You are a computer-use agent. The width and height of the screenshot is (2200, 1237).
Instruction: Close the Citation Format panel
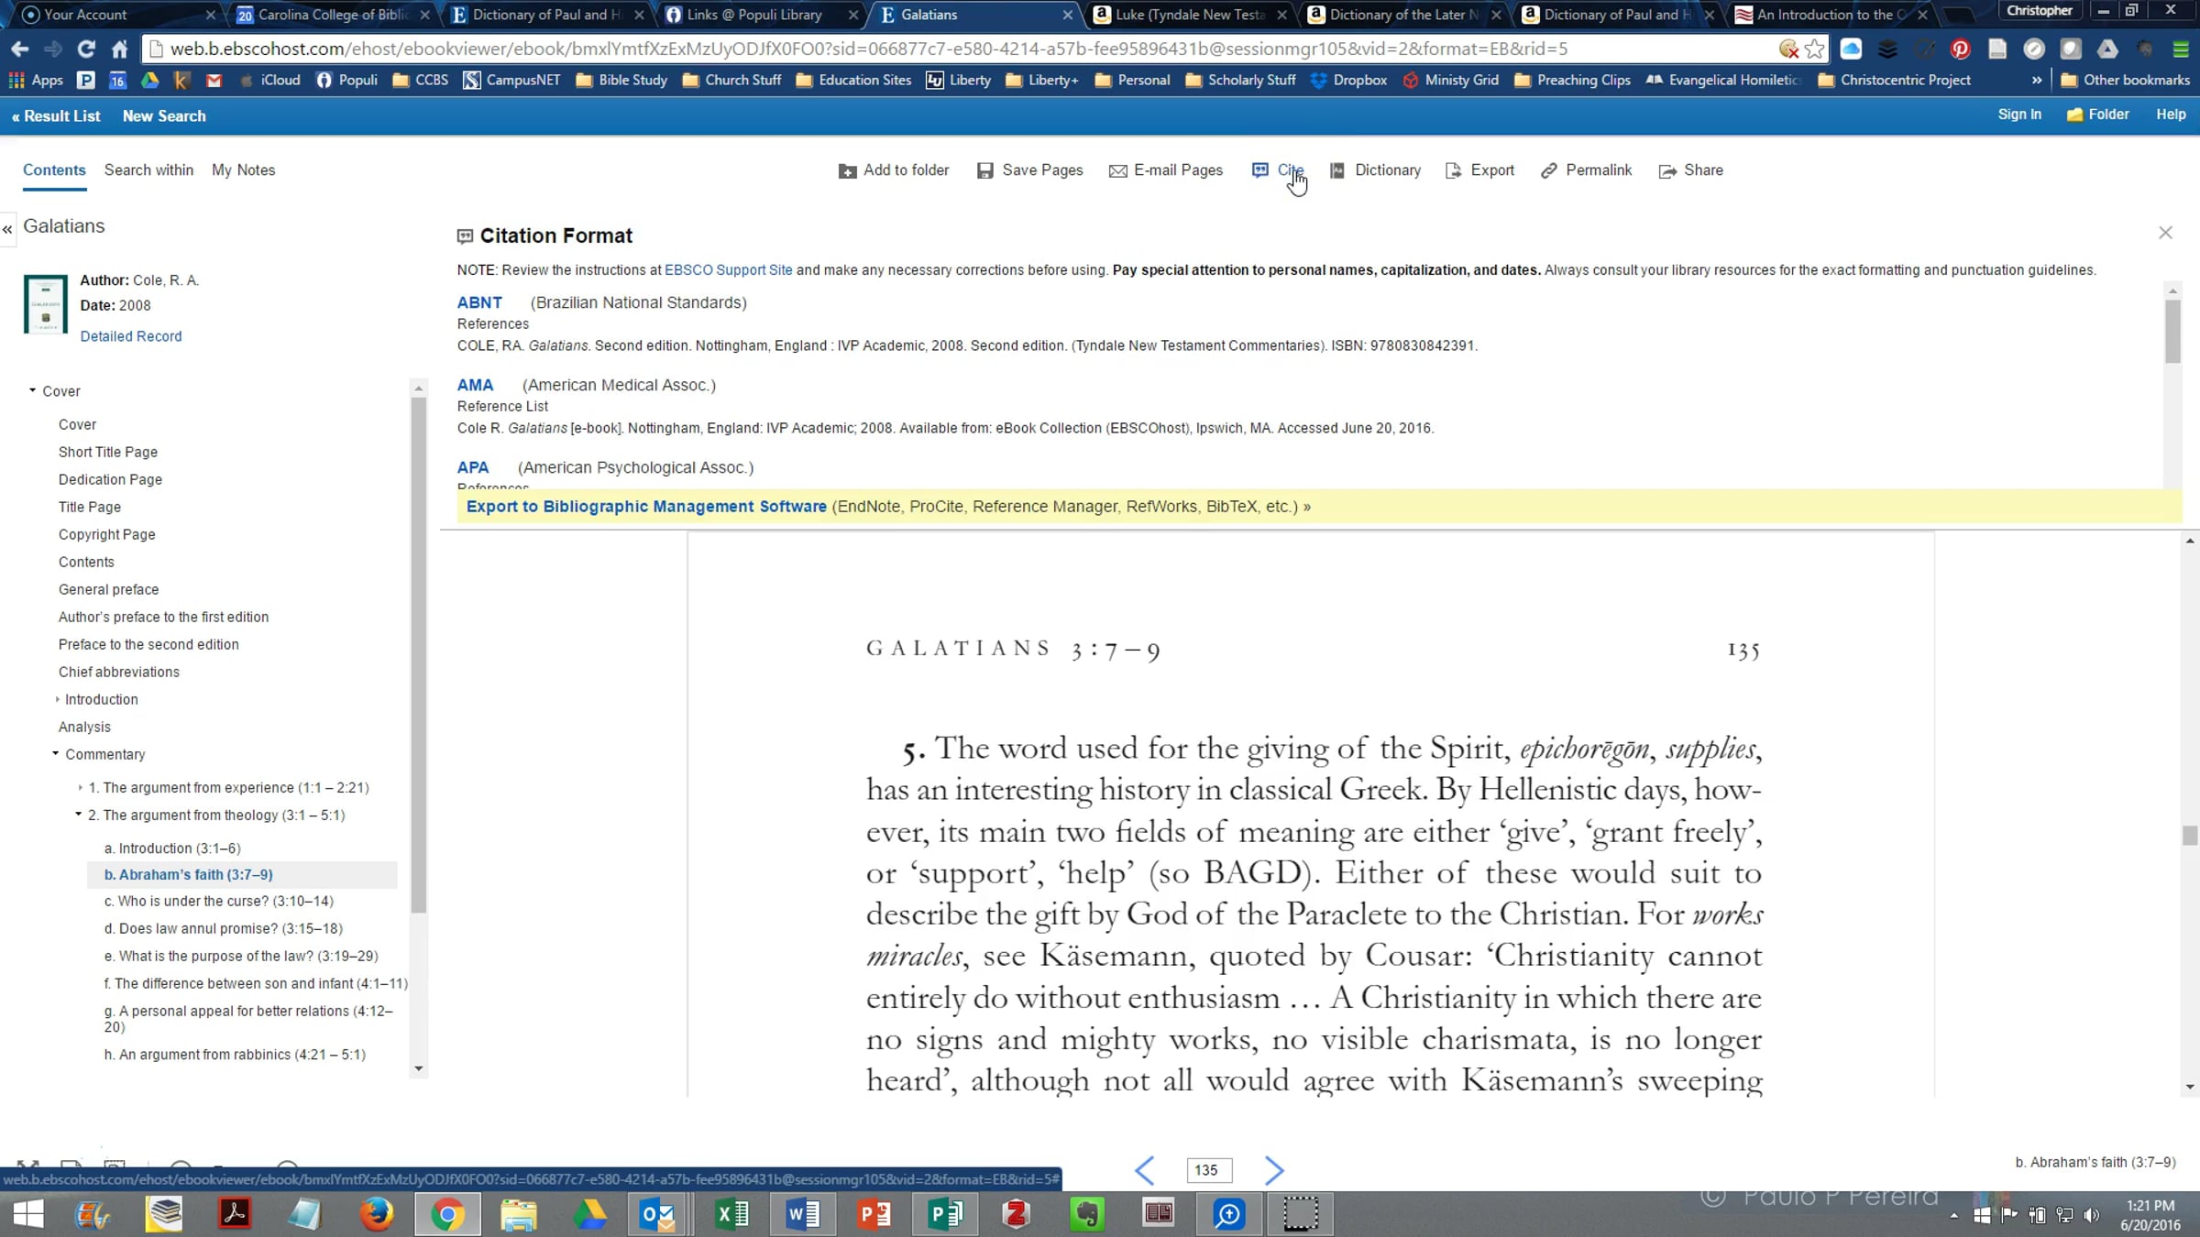[x=2165, y=233]
